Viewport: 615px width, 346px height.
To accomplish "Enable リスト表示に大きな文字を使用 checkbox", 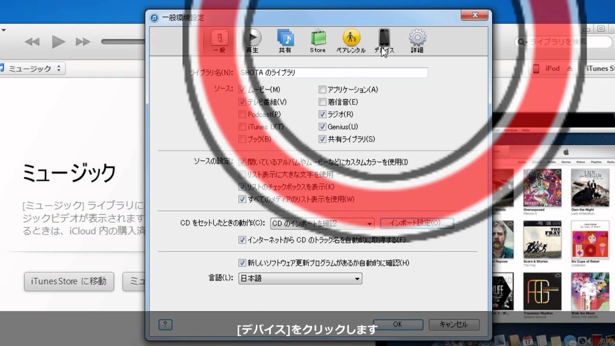I will pos(242,174).
